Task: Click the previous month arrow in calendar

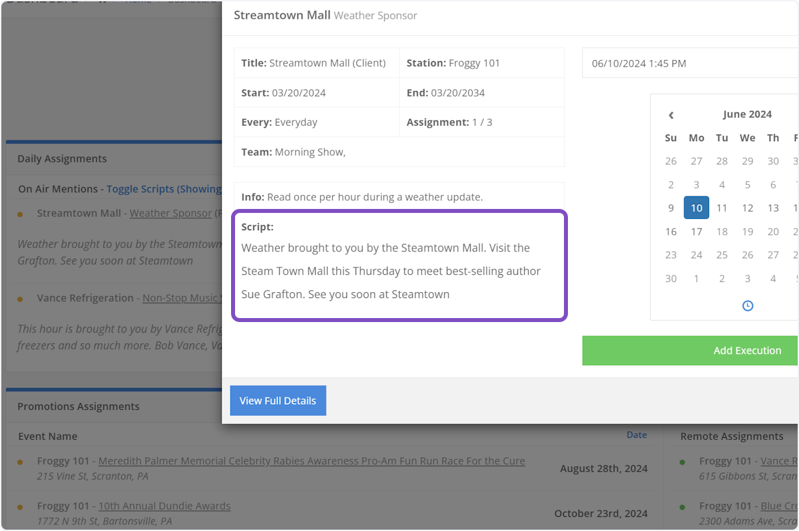Action: (671, 115)
